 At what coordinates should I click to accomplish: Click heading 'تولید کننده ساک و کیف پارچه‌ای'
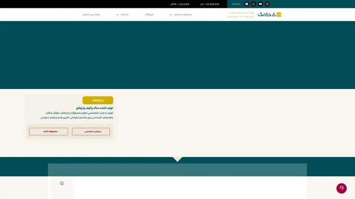tap(94, 108)
